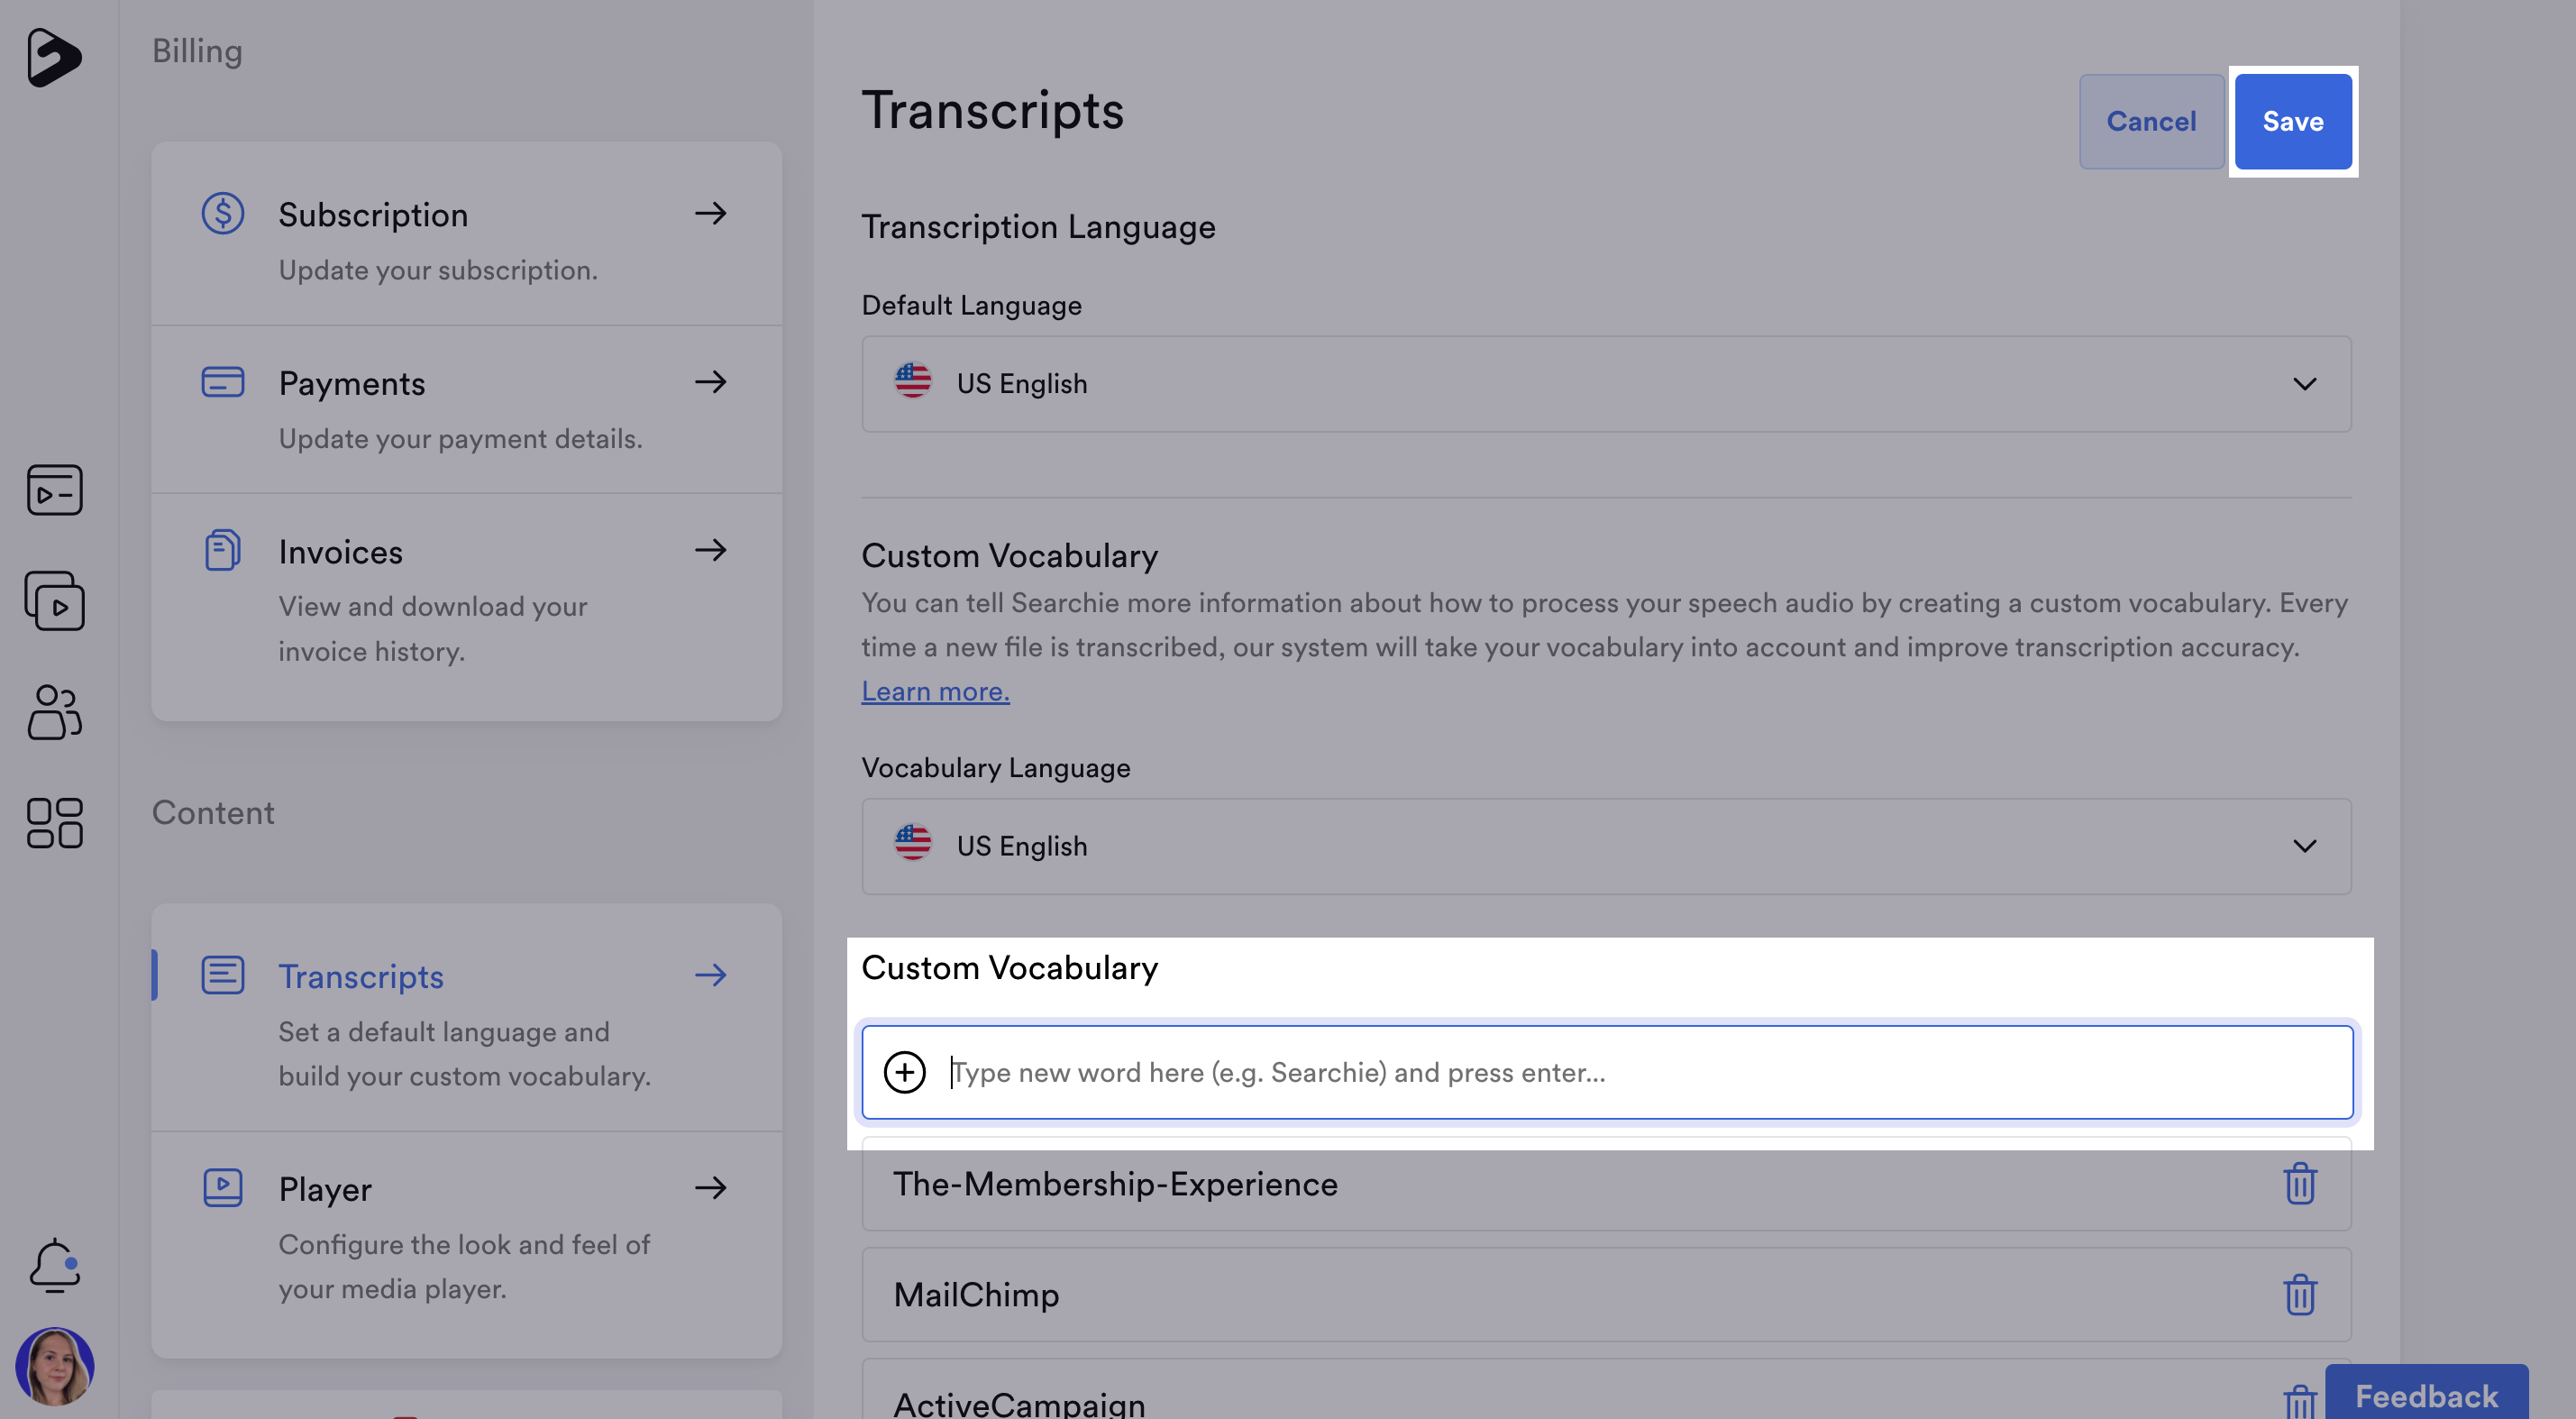Expand Vocabulary Language chevron arrow
Viewport: 2576px width, 1419px height.
pos(2305,846)
